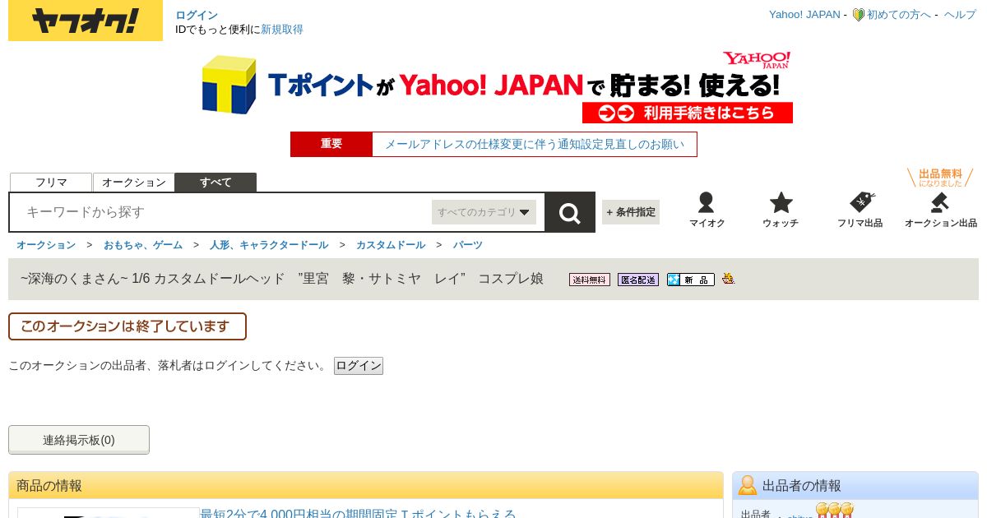The height and width of the screenshot is (518, 987).
Task: Click the 出品無料 になりました label
Action: pyautogui.click(x=940, y=178)
